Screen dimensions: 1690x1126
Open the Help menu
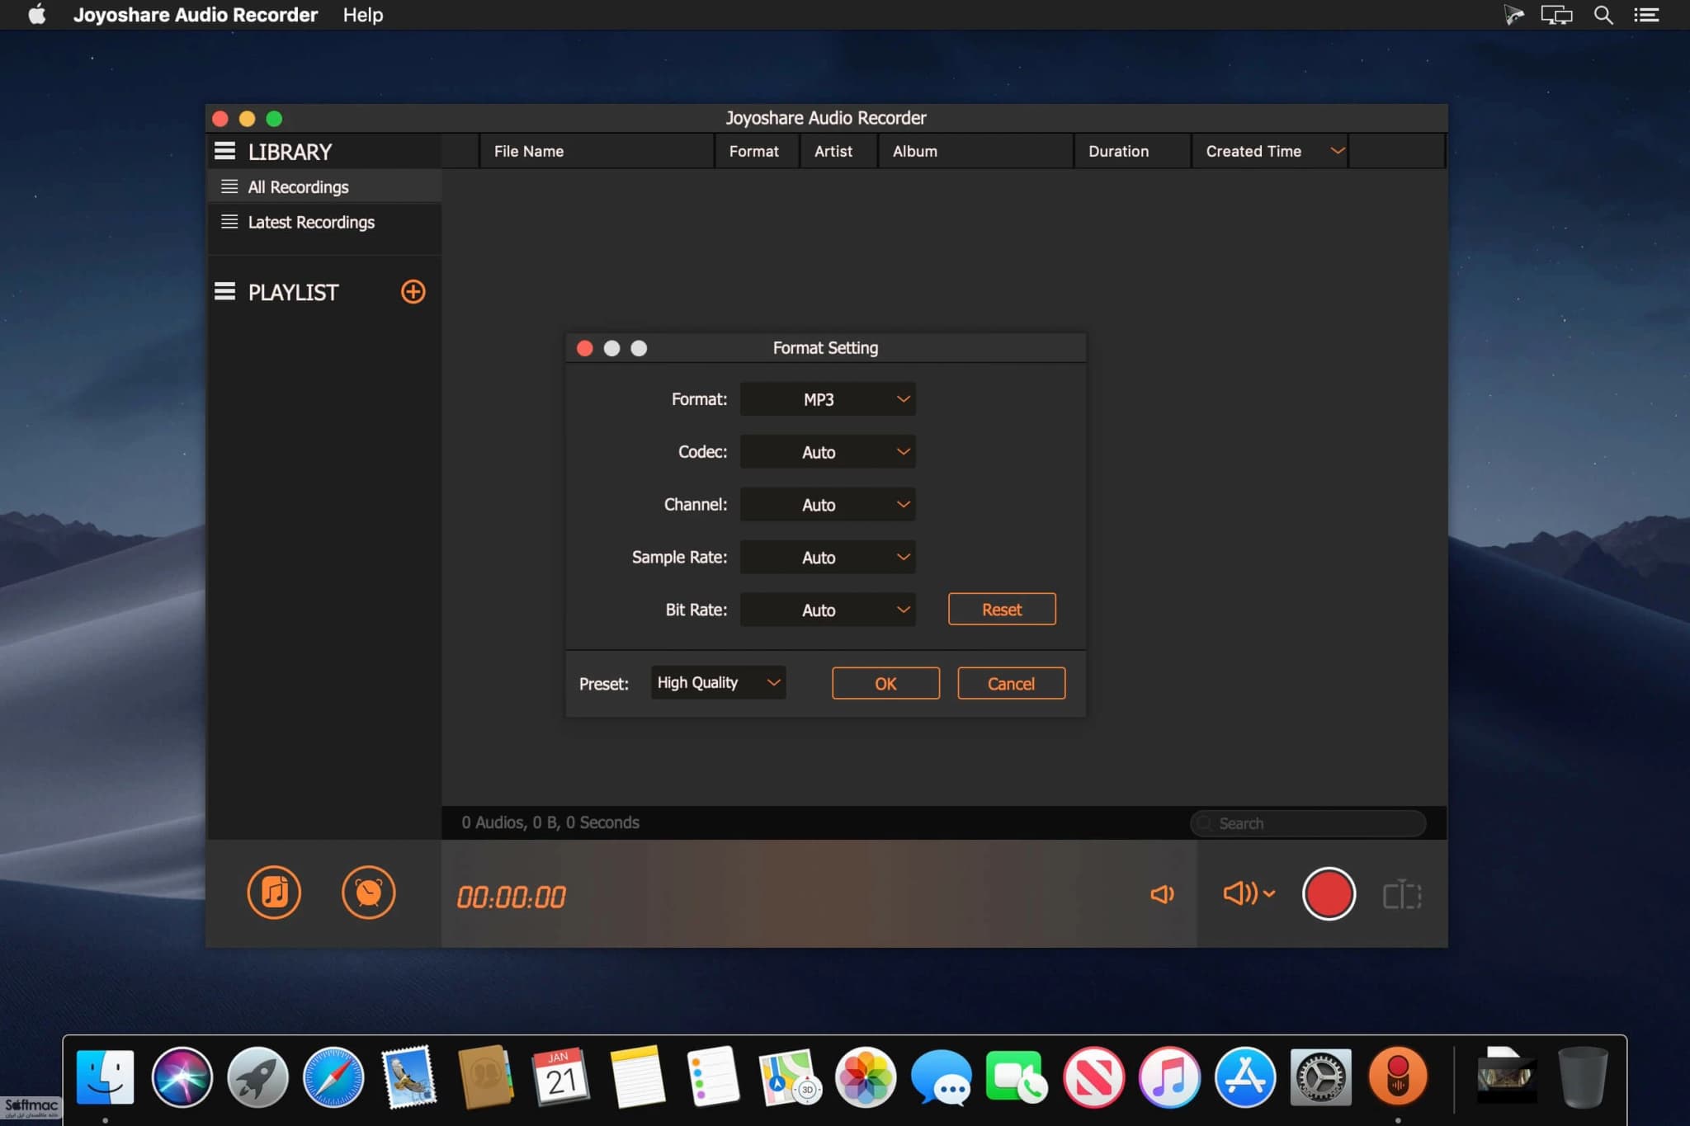363,15
